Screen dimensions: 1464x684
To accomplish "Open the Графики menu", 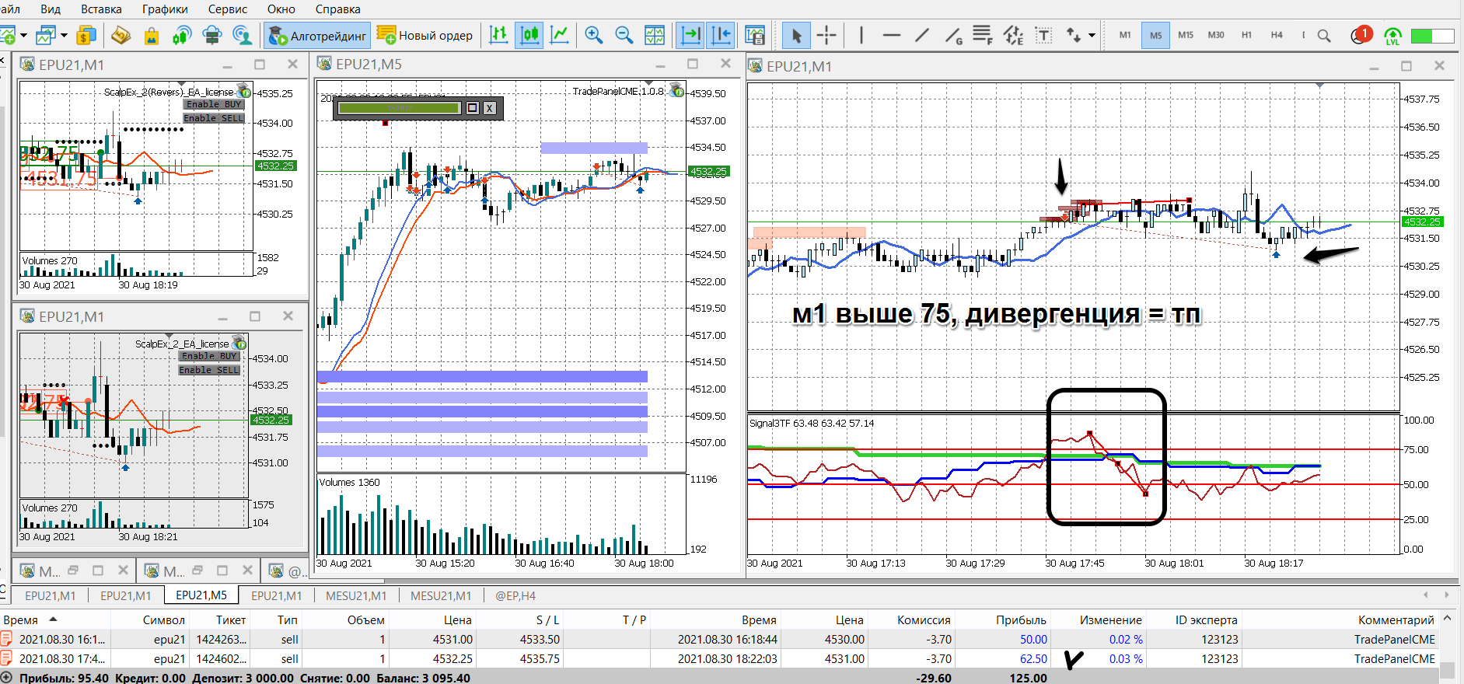I will [165, 9].
